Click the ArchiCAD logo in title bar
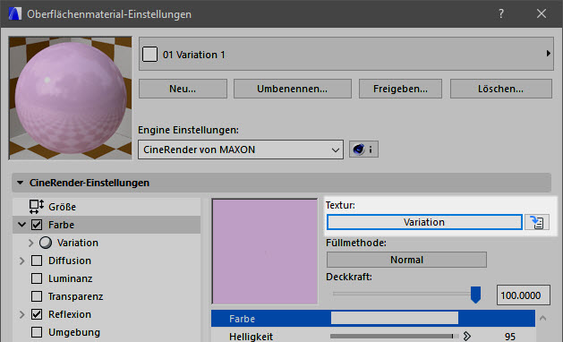Screen dimensions: 563x342 (x=14, y=14)
